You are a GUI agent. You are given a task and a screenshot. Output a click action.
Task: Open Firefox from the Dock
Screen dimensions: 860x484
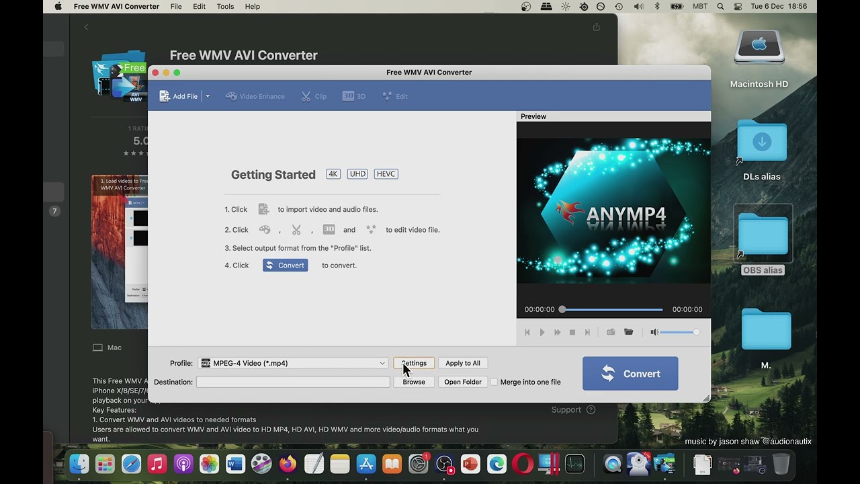[x=288, y=464]
